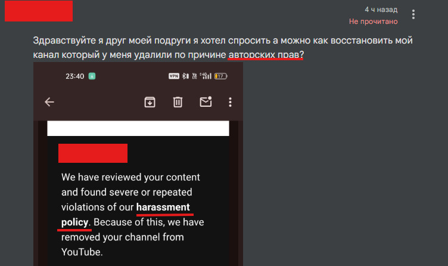The width and height of the screenshot is (448, 266).
Task: Open the embedded phone screenshot image
Action: coord(138,164)
